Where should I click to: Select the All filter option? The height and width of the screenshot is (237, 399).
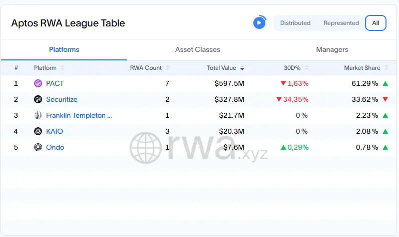[375, 23]
